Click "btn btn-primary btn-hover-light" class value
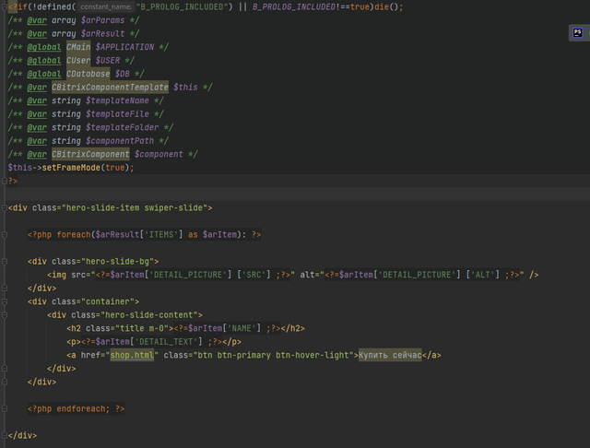The height and width of the screenshot is (448, 590). point(274,355)
